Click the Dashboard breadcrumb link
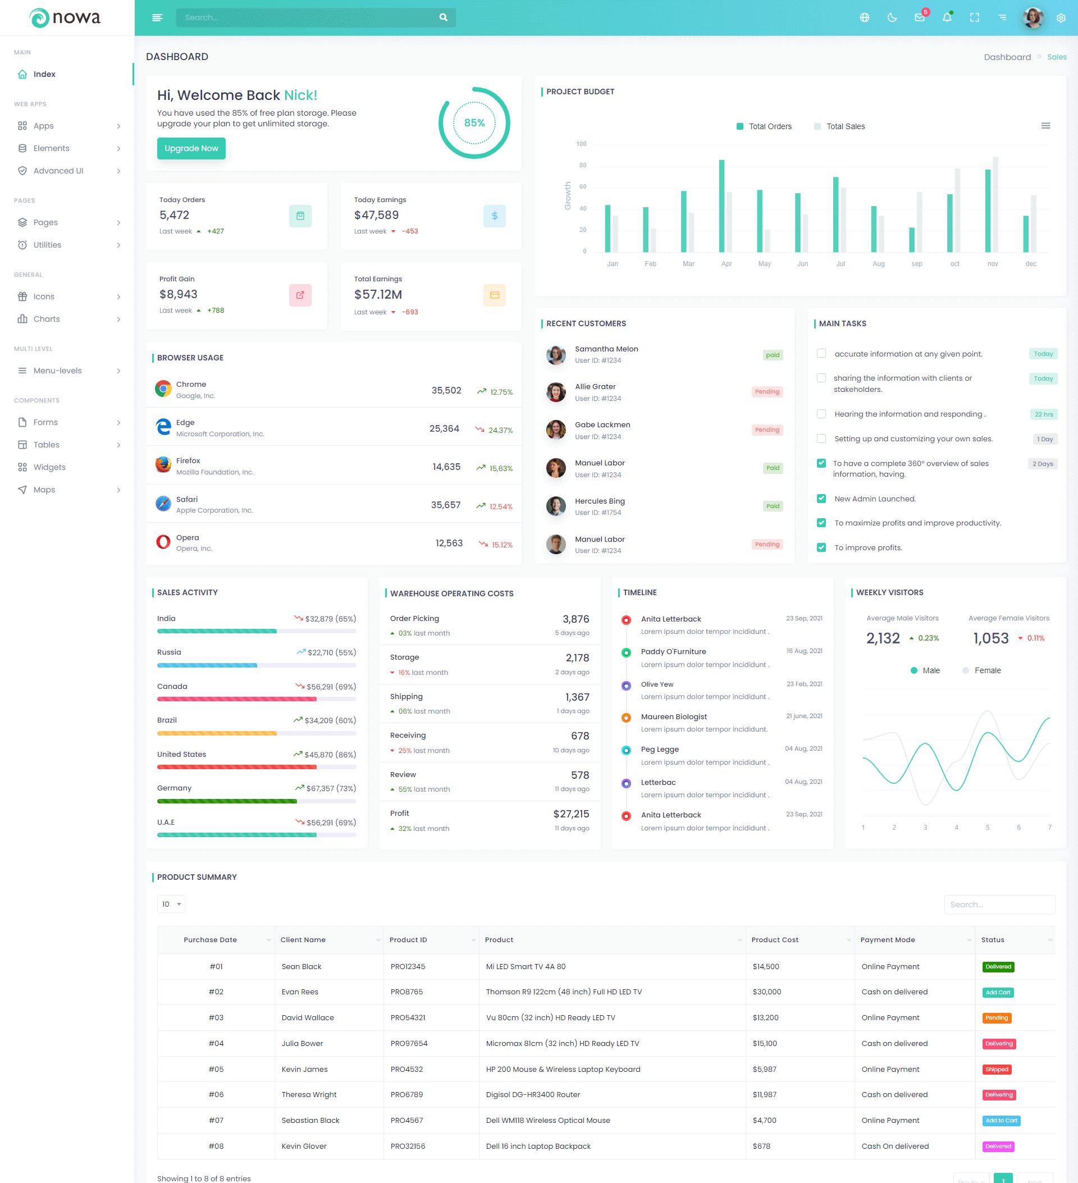This screenshot has width=1078, height=1183. click(1007, 57)
